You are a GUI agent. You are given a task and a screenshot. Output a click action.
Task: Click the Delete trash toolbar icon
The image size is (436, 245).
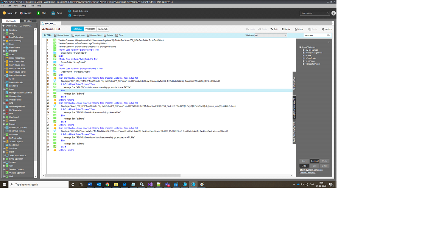tap(283, 29)
